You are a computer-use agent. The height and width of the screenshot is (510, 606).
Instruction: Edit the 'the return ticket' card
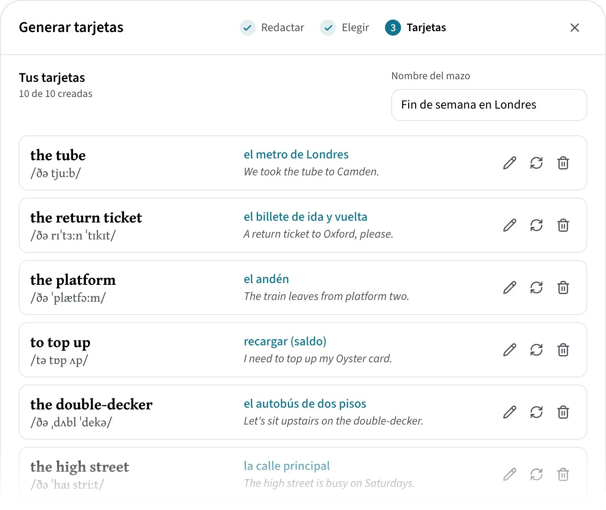point(510,225)
